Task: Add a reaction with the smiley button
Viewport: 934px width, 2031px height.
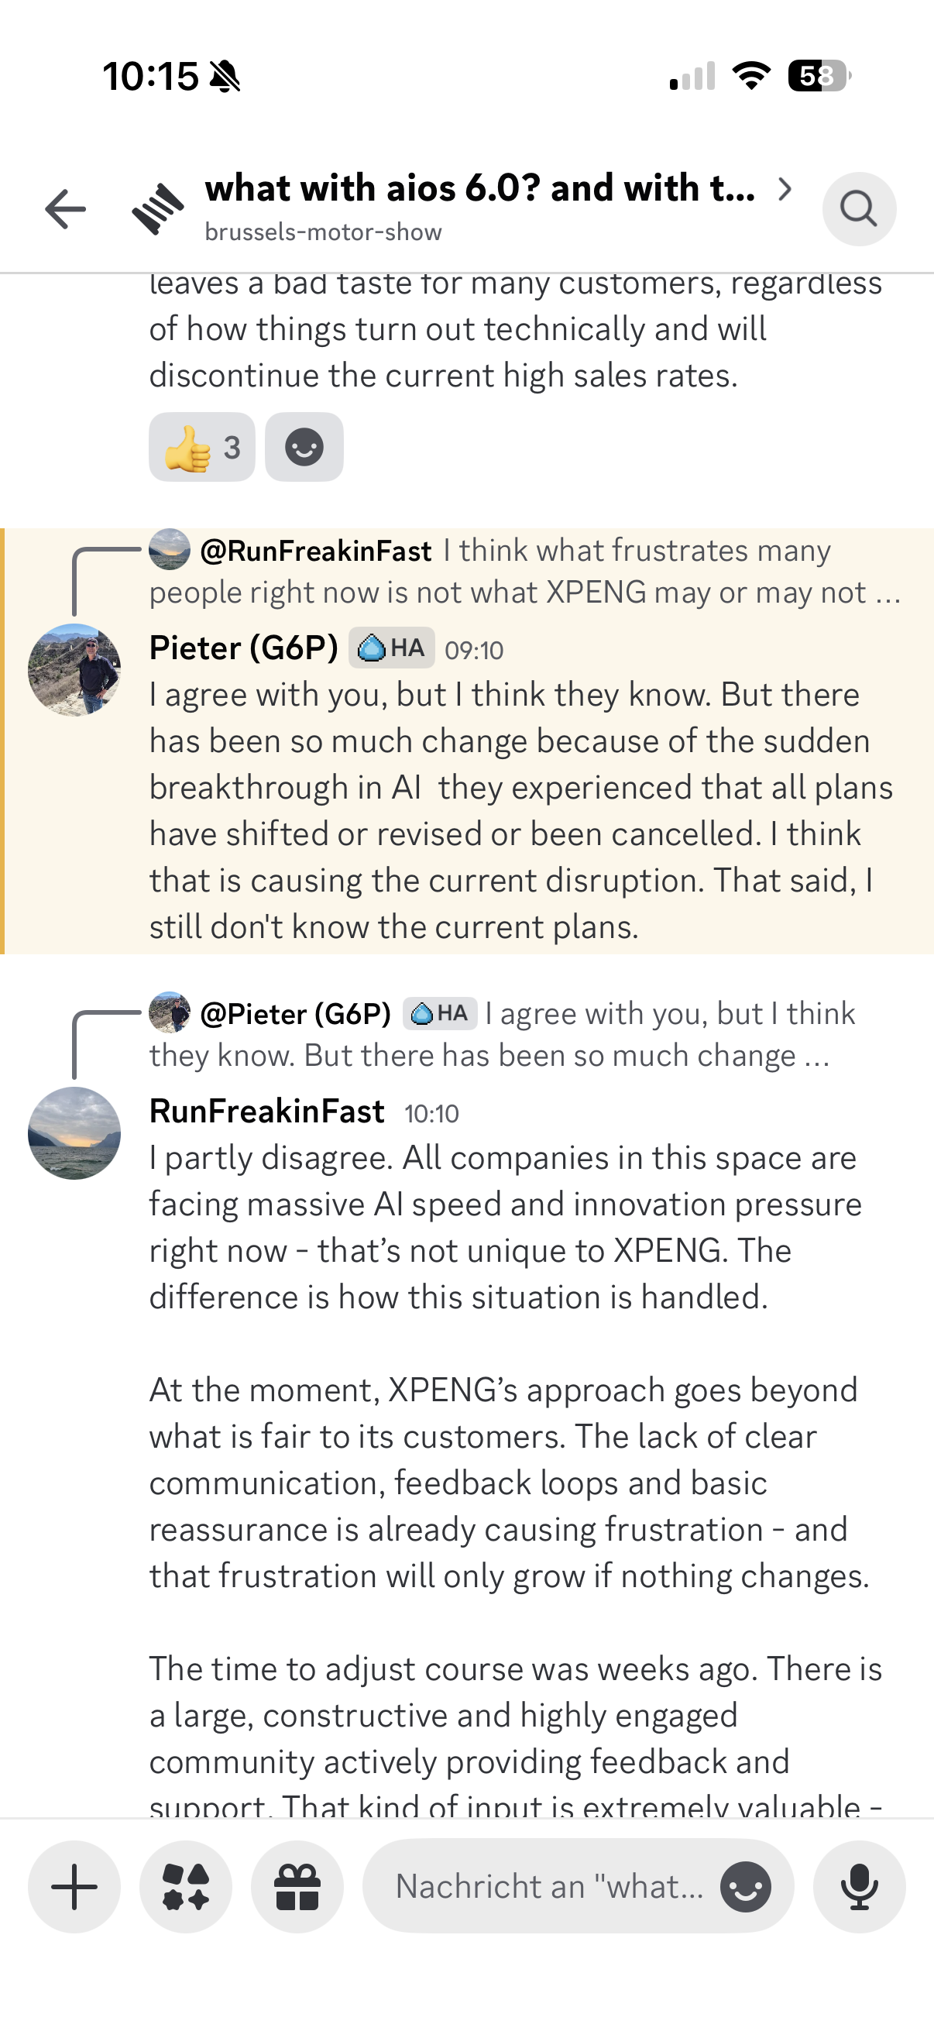Action: 304,447
